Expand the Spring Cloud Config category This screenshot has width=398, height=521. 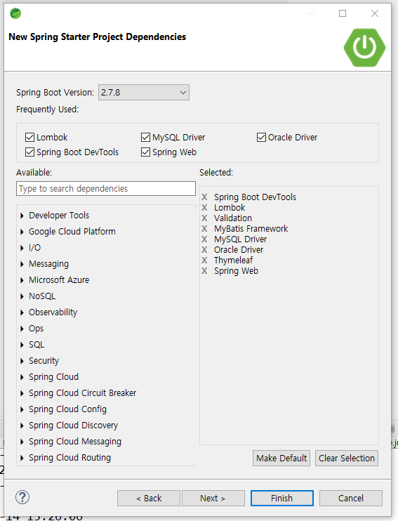pos(22,409)
